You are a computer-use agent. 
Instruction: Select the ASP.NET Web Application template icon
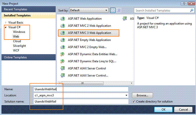tap(63, 19)
